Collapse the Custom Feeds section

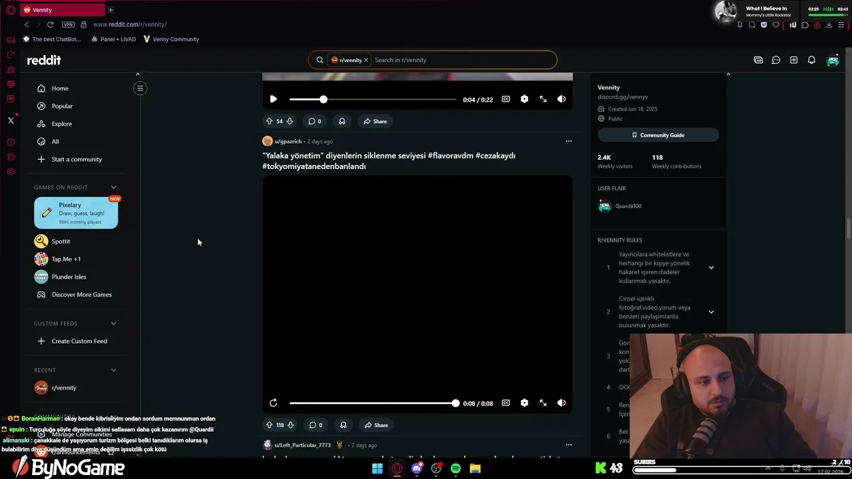coord(113,323)
